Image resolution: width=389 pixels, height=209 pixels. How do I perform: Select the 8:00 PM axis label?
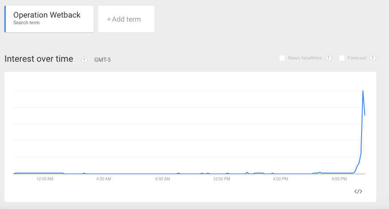pos(339,179)
